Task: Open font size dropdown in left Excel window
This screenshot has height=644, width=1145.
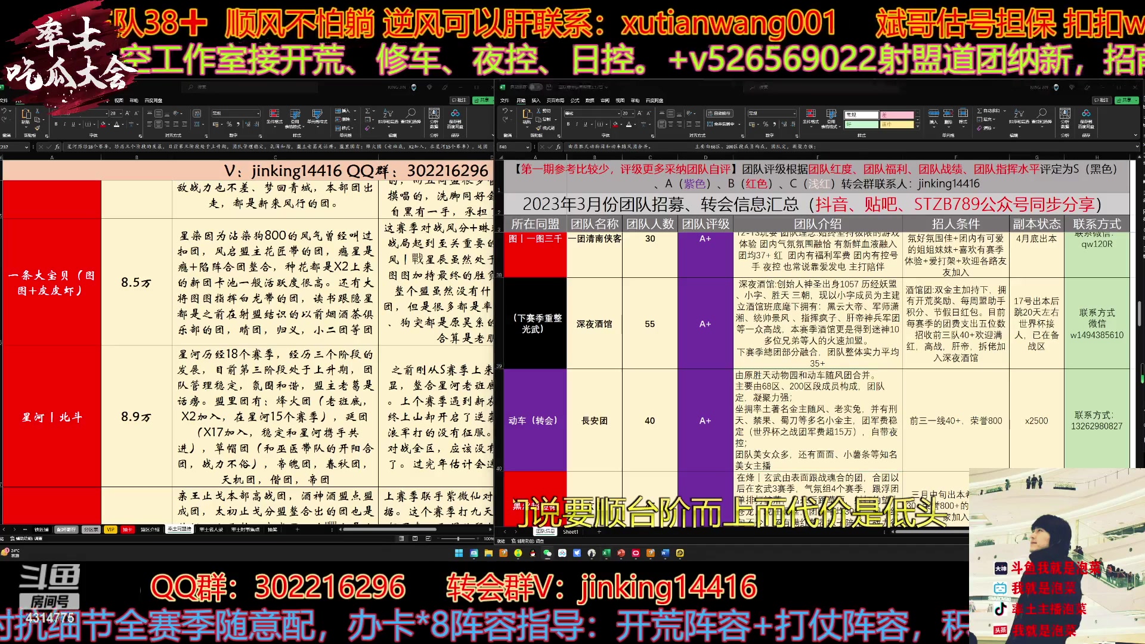Action: 120,113
